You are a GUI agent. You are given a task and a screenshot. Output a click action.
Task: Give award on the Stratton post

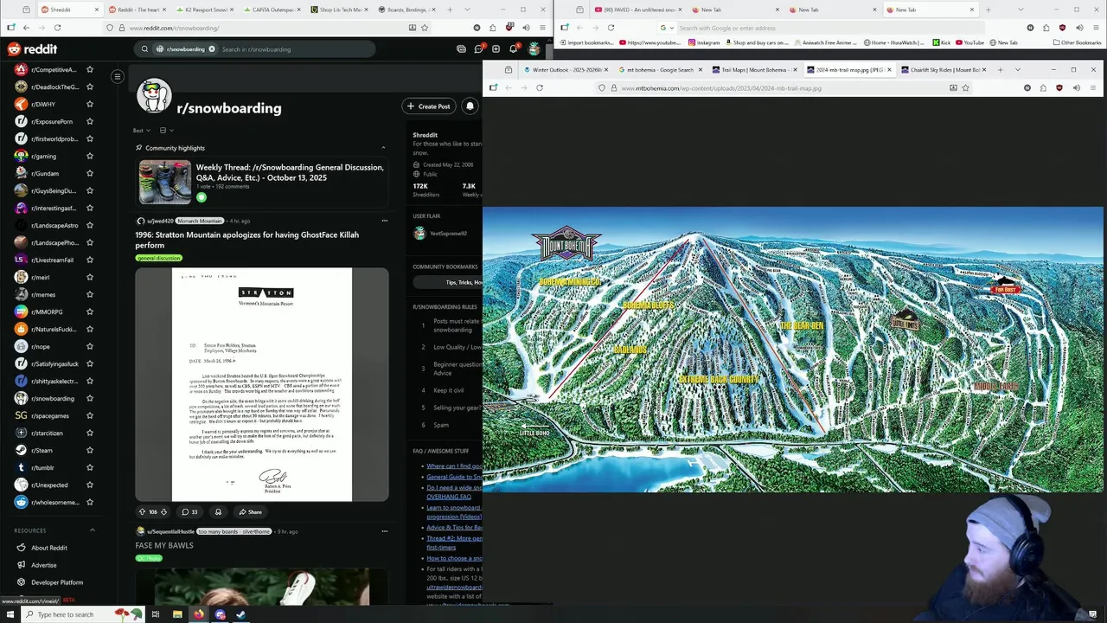coord(218,512)
